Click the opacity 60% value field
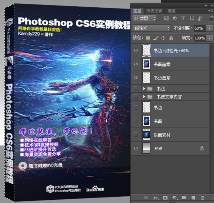 coord(200,28)
